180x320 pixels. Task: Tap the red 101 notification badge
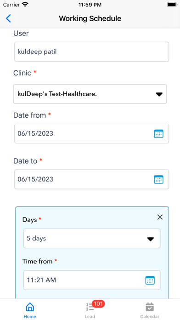pyautogui.click(x=98, y=303)
